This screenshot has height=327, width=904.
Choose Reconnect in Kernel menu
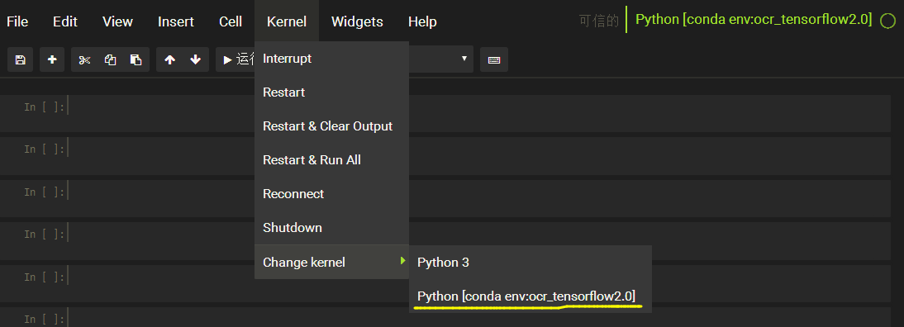[331, 194]
